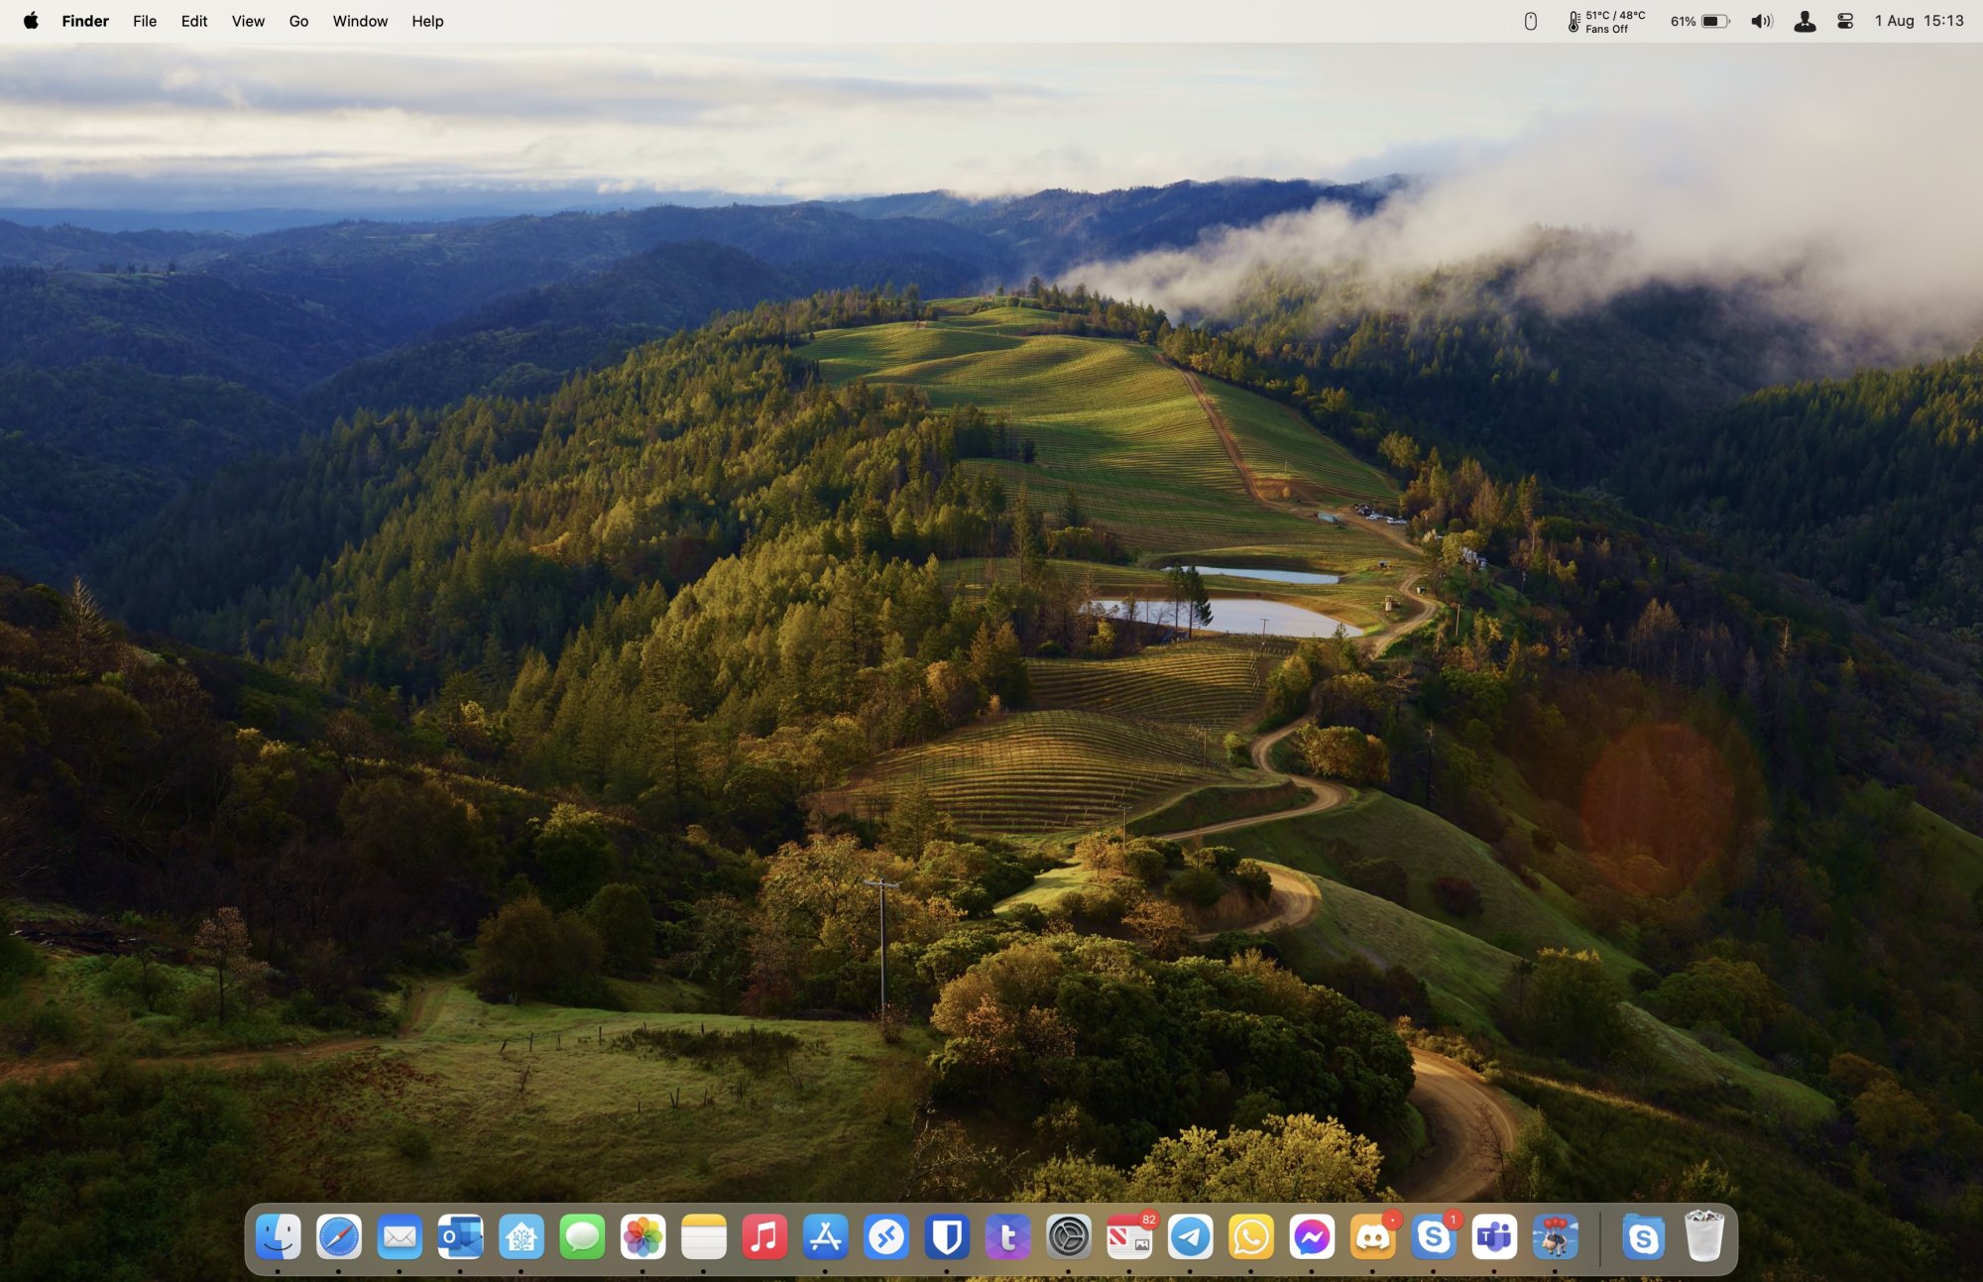This screenshot has width=1983, height=1282.
Task: Open the Skype folder in dock
Action: pos(1643,1236)
